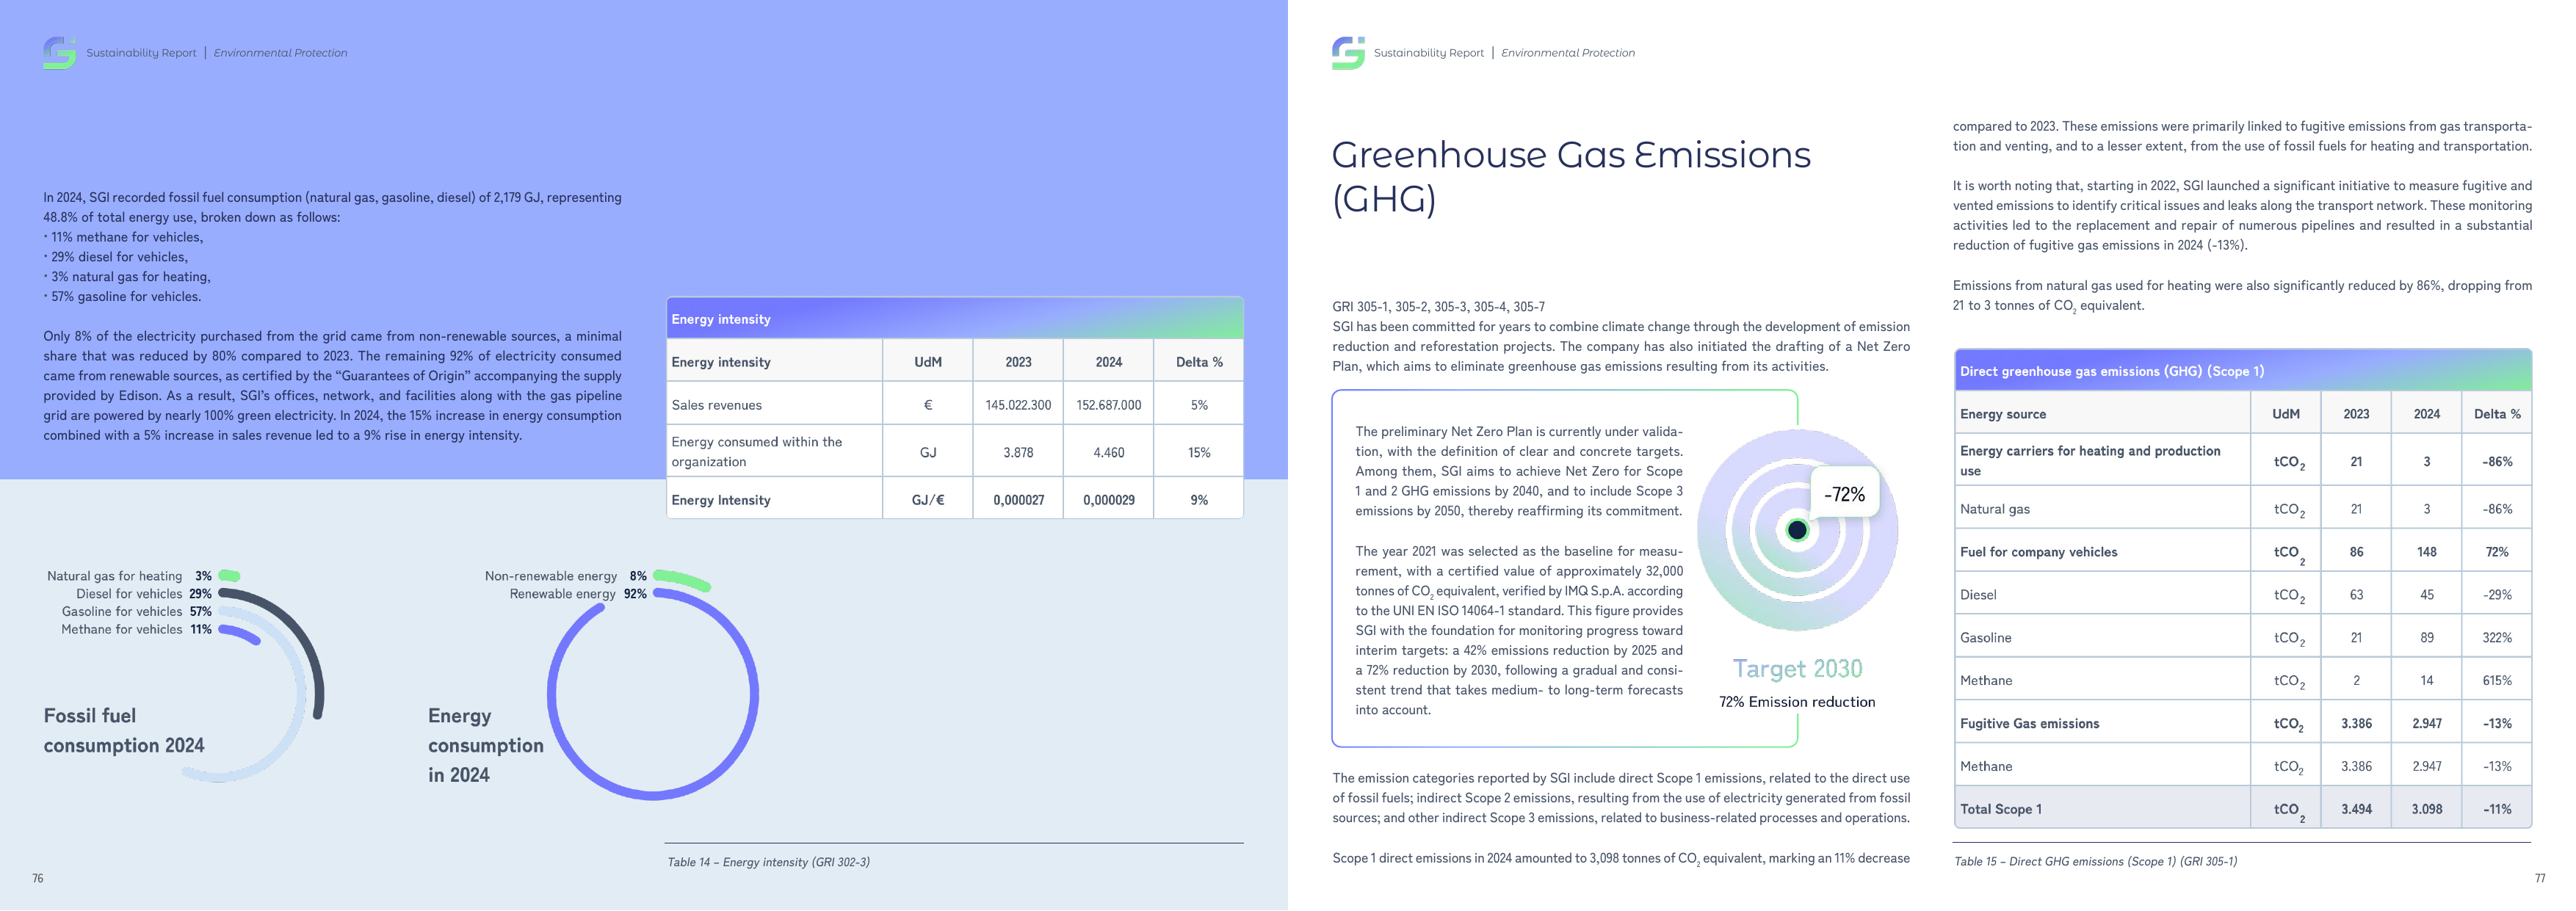Click the GRI 305-1, 305-2 reference line
Image resolution: width=2576 pixels, height=911 pixels.
(x=1438, y=307)
